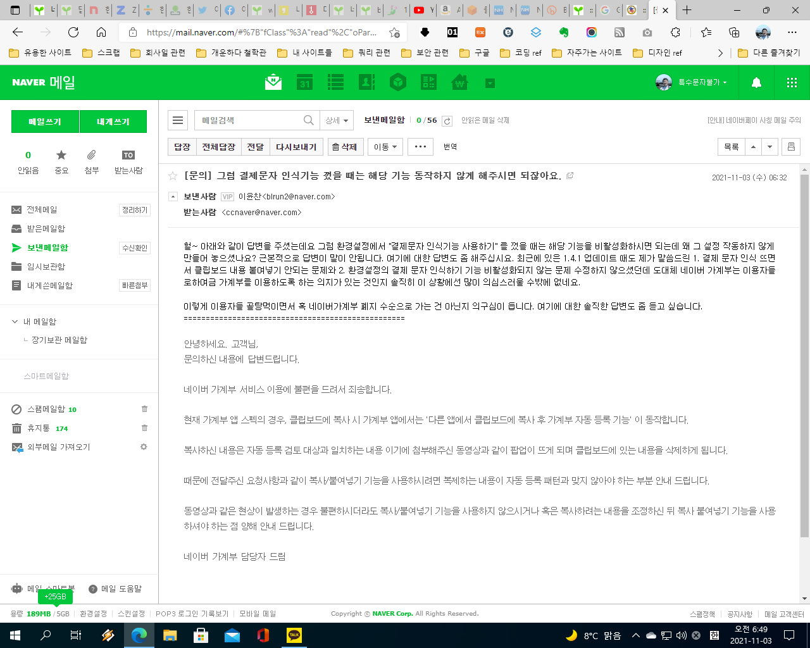Show unread mails via 안읽음 counter

point(28,162)
